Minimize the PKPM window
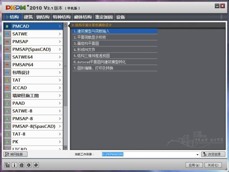 tap(217, 6)
